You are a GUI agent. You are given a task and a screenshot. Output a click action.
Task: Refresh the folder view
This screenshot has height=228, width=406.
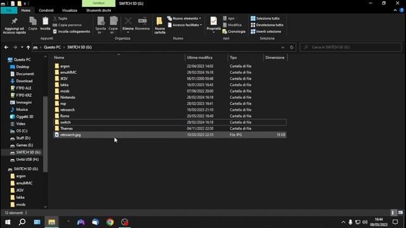pos(292,47)
